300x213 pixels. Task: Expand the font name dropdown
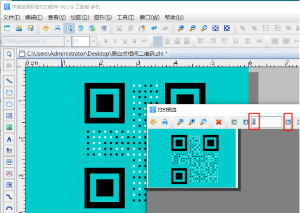(x=68, y=41)
